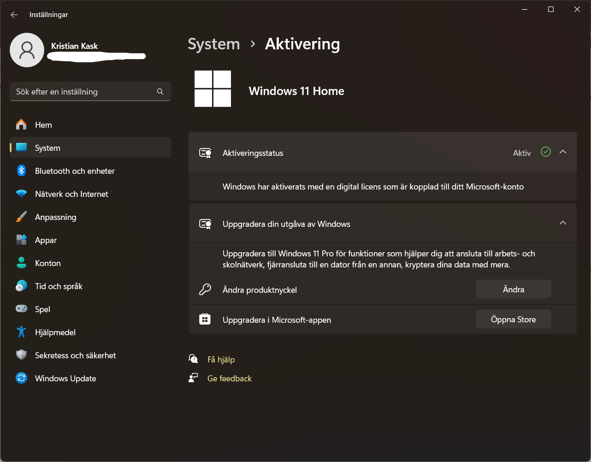Select the Bluetooth och enheter icon
Screen dimensions: 591x462
click(x=21, y=171)
